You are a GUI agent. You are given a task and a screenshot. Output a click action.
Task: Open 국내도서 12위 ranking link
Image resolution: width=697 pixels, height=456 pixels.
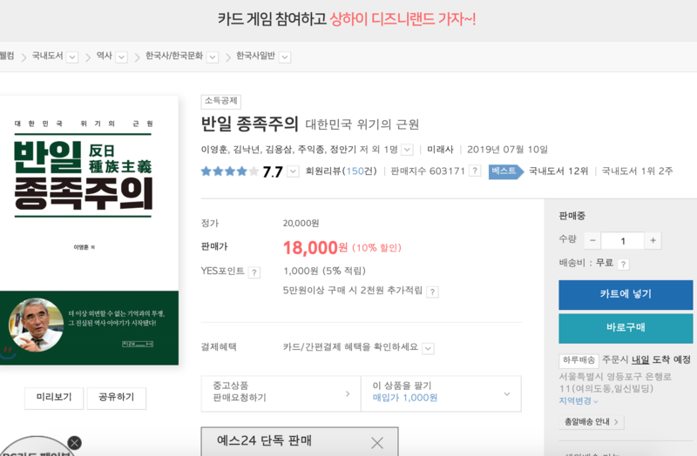(558, 171)
